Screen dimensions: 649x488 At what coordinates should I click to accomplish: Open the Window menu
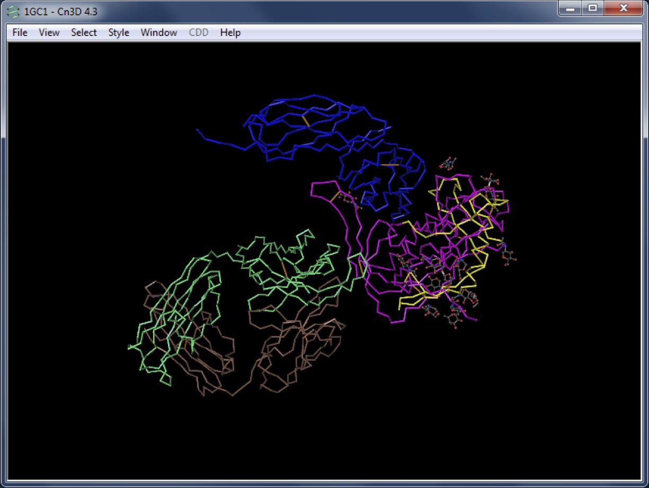158,32
